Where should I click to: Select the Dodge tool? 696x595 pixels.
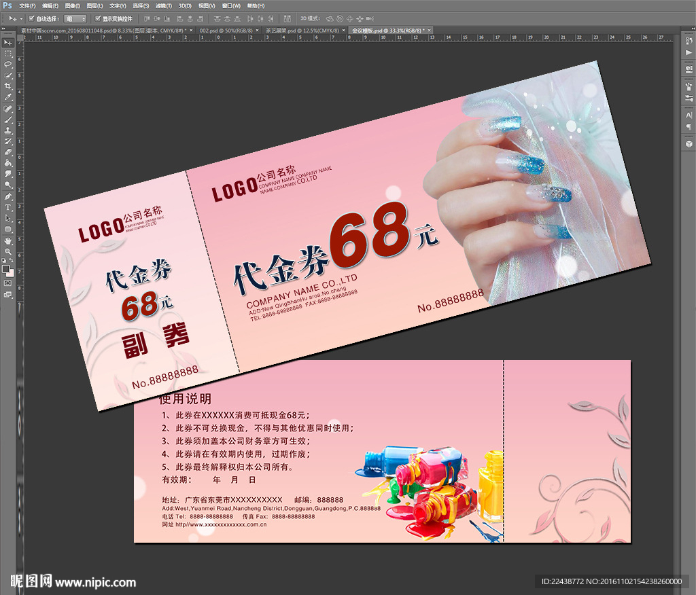[x=8, y=185]
